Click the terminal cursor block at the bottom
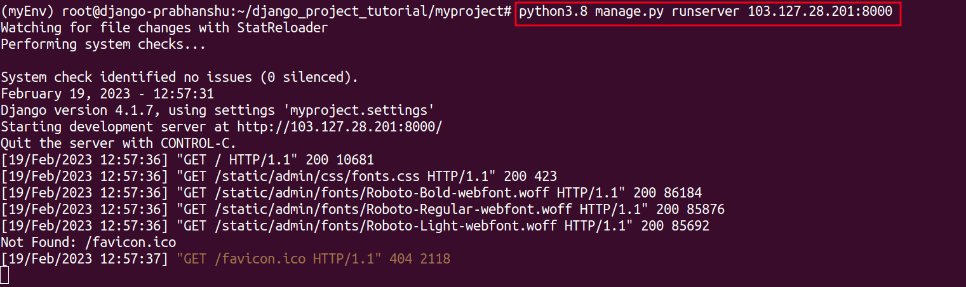The width and height of the screenshot is (966, 287). 4,275
